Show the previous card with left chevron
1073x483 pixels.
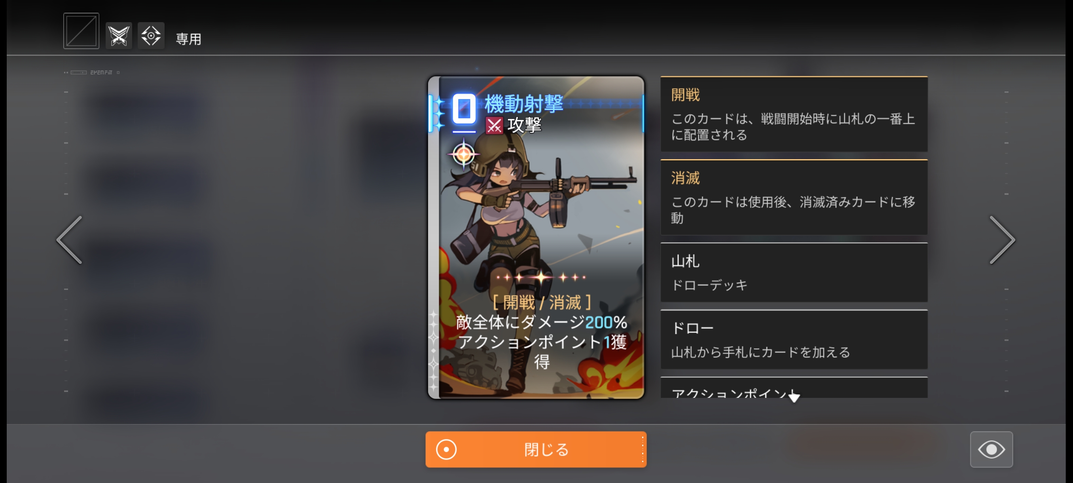click(70, 240)
